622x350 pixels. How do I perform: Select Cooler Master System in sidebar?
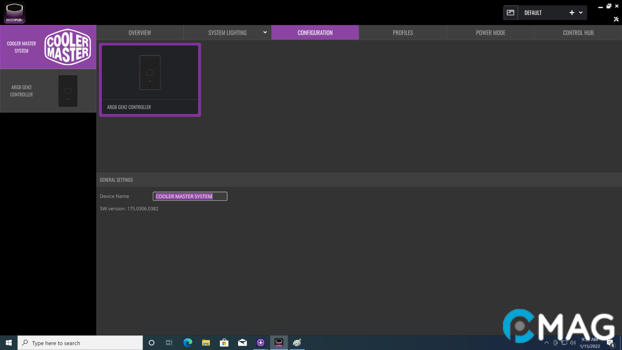tap(48, 47)
